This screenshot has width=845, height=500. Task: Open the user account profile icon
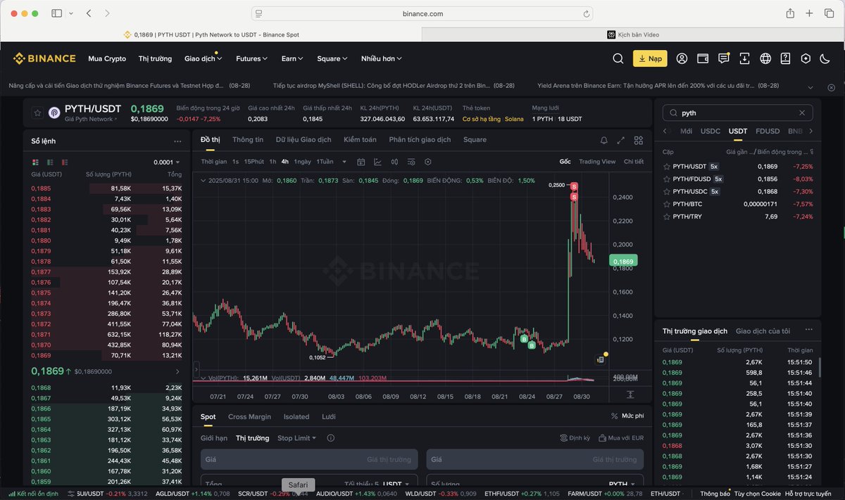click(682, 58)
